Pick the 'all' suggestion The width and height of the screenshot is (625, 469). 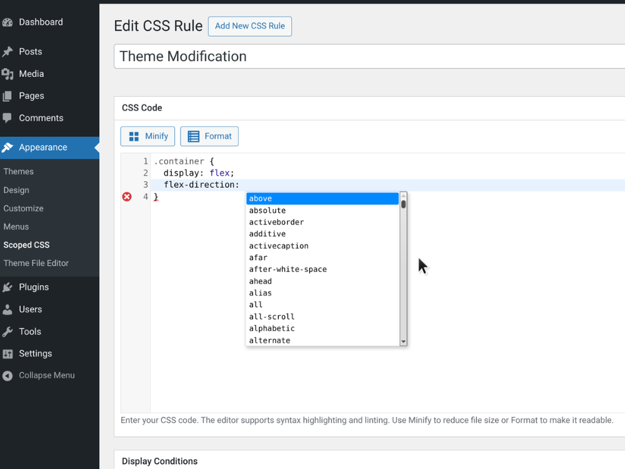click(x=322, y=305)
